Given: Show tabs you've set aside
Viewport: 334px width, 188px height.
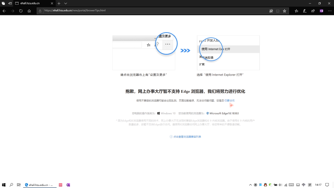Looking at the screenshot, I should 3,3.
